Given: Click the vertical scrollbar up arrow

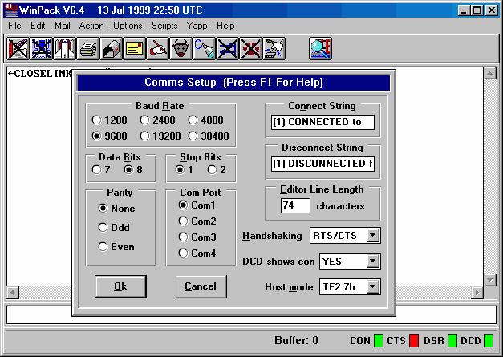Looking at the screenshot, I should click(x=490, y=74).
